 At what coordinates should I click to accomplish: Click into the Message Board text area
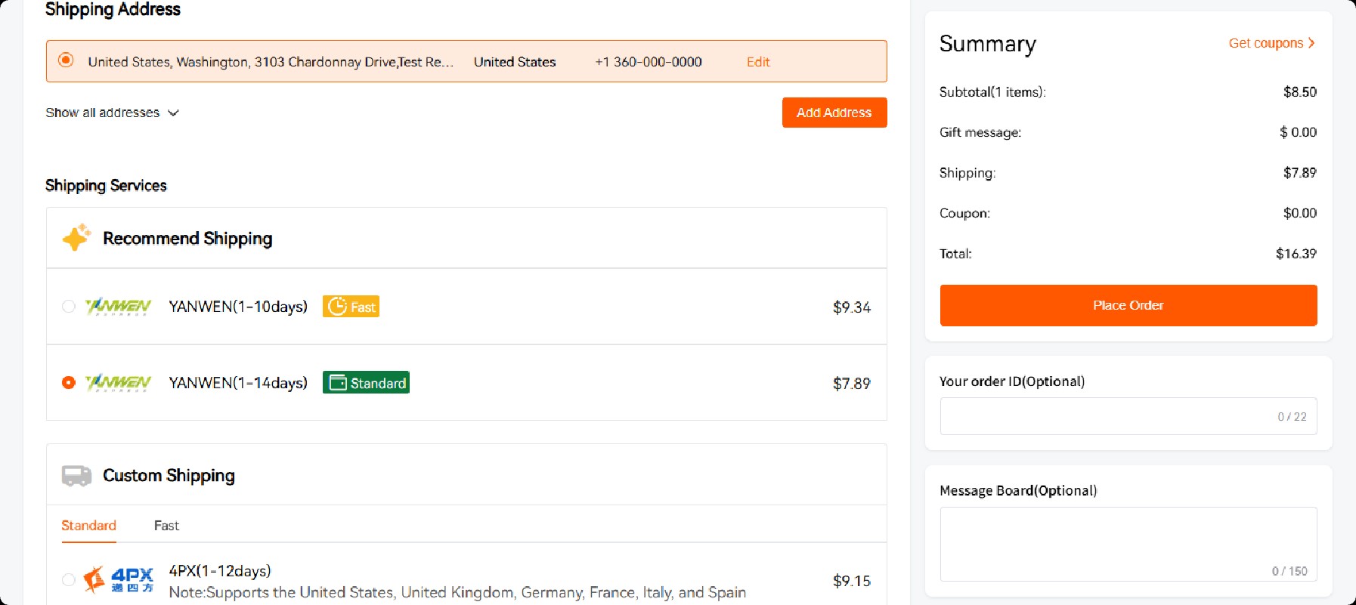pyautogui.click(x=1127, y=540)
